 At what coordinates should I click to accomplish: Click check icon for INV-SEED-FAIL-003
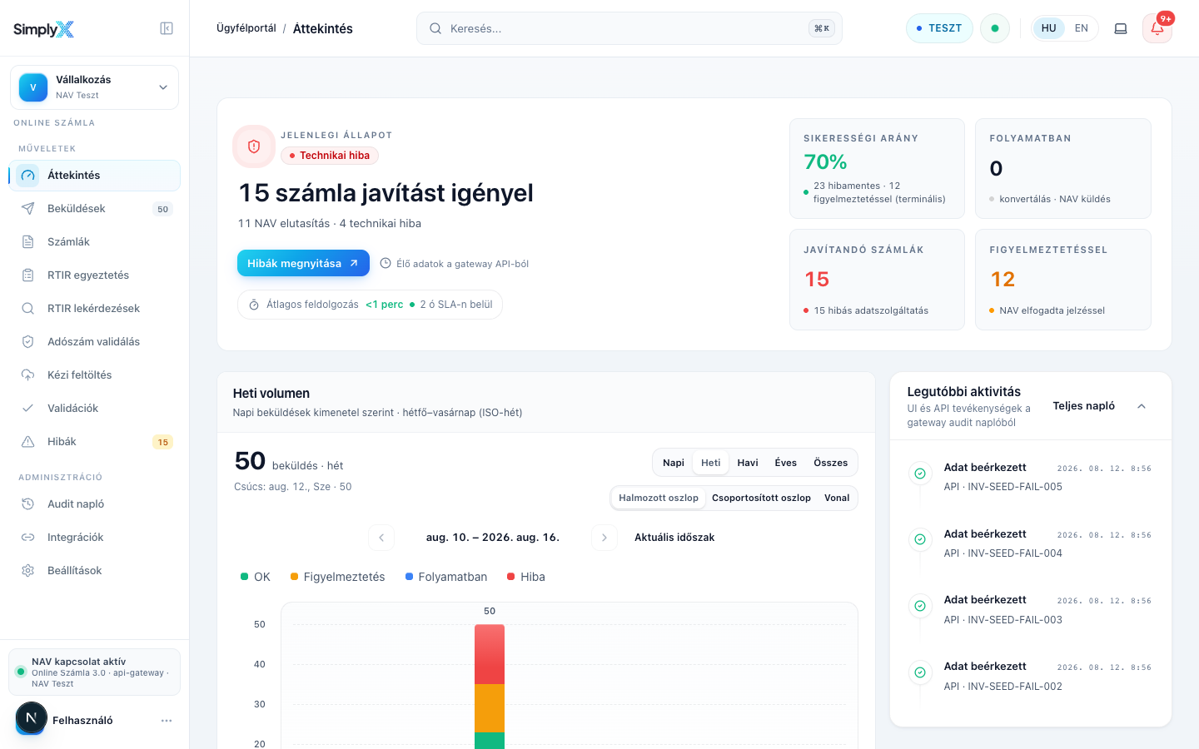pos(920,606)
